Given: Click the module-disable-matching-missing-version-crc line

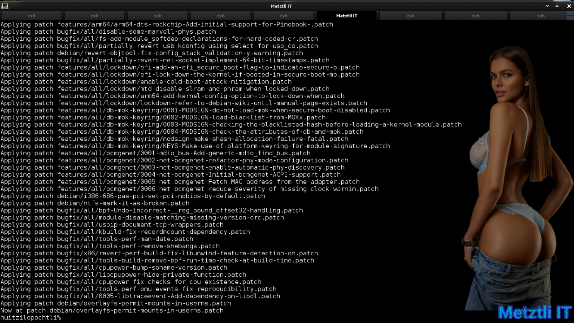Looking at the screenshot, I should point(142,218).
